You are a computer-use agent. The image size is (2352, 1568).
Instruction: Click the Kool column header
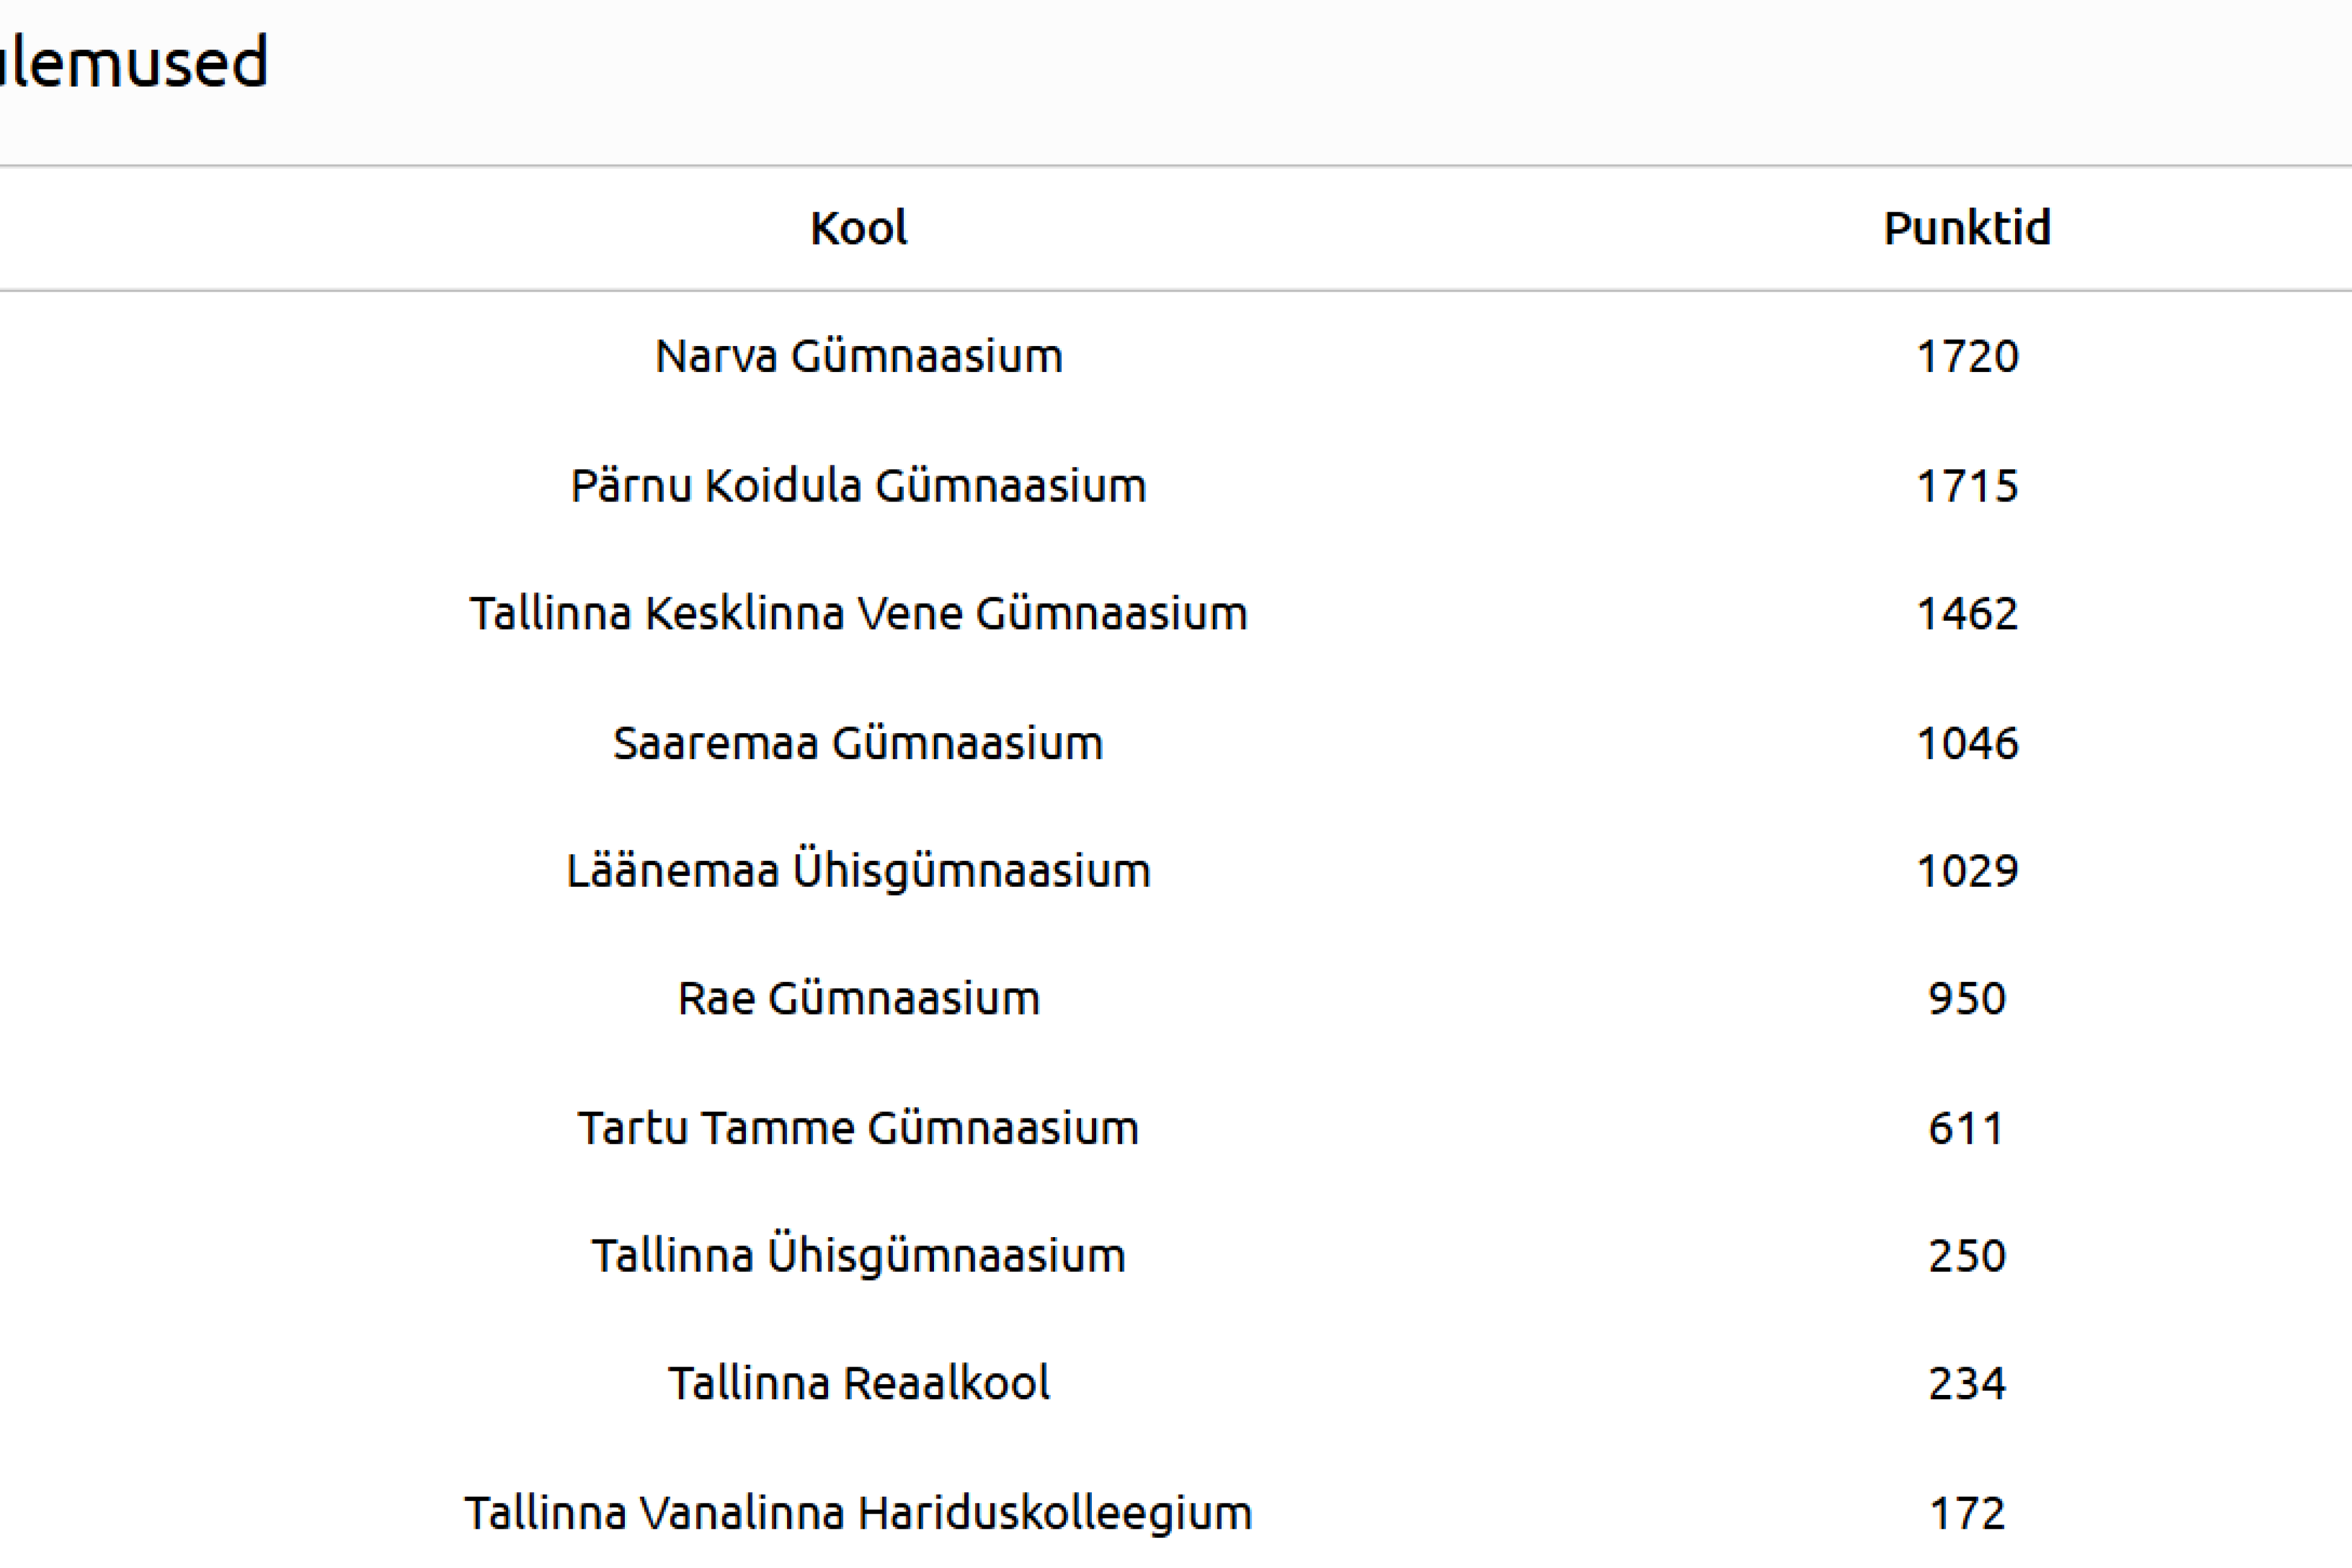point(858,228)
